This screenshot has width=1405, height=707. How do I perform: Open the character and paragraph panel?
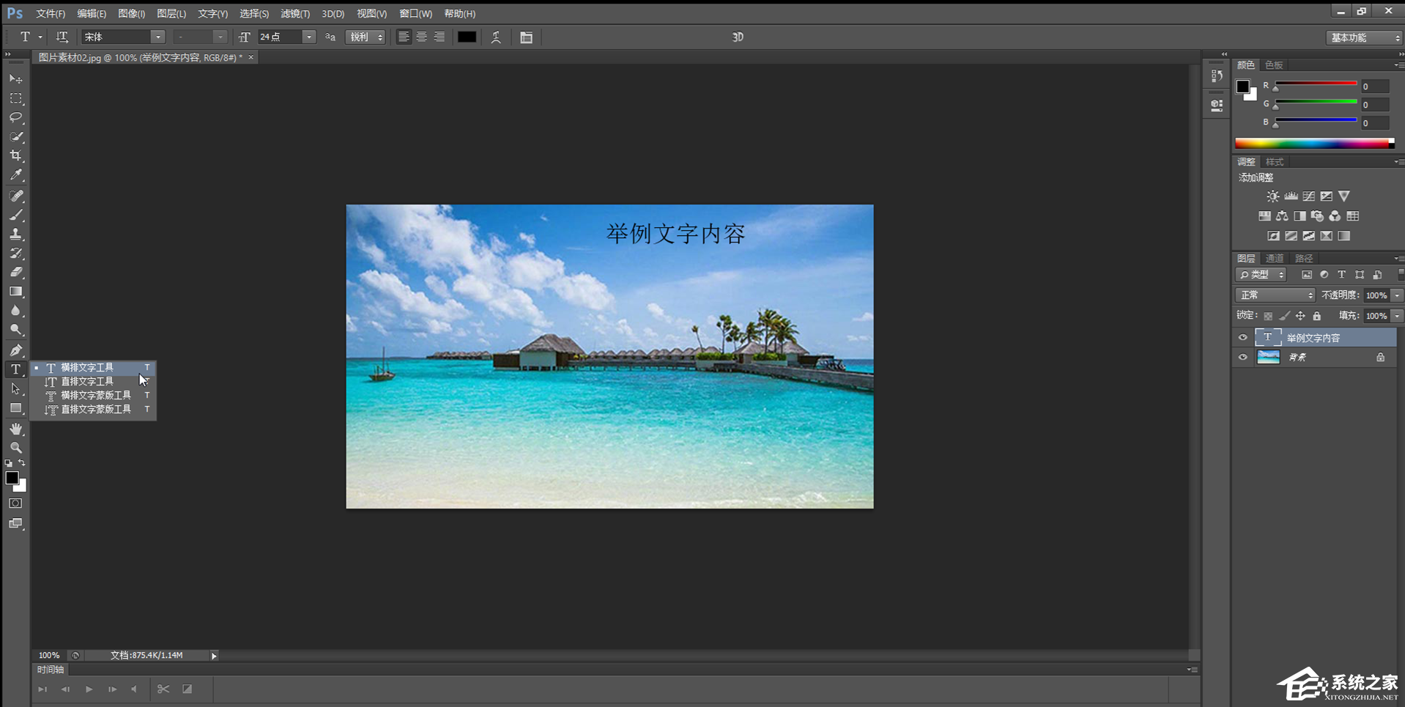526,37
